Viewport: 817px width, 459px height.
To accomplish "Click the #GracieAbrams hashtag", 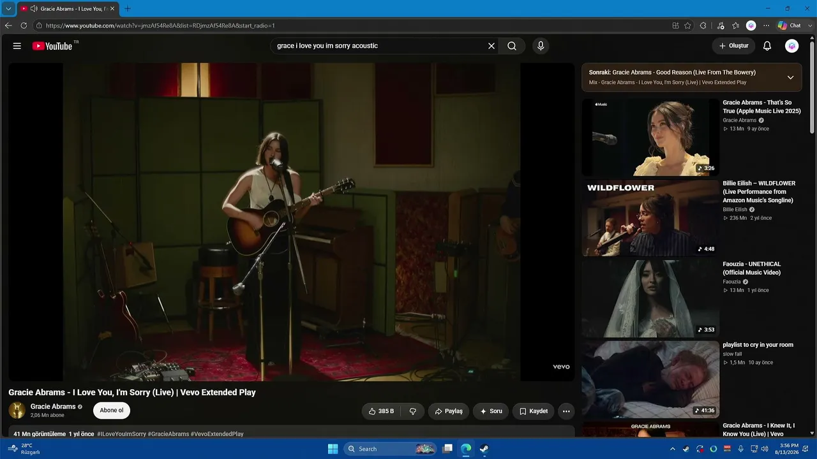I will [168, 434].
